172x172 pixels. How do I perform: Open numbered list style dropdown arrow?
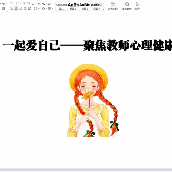coord(20,4)
